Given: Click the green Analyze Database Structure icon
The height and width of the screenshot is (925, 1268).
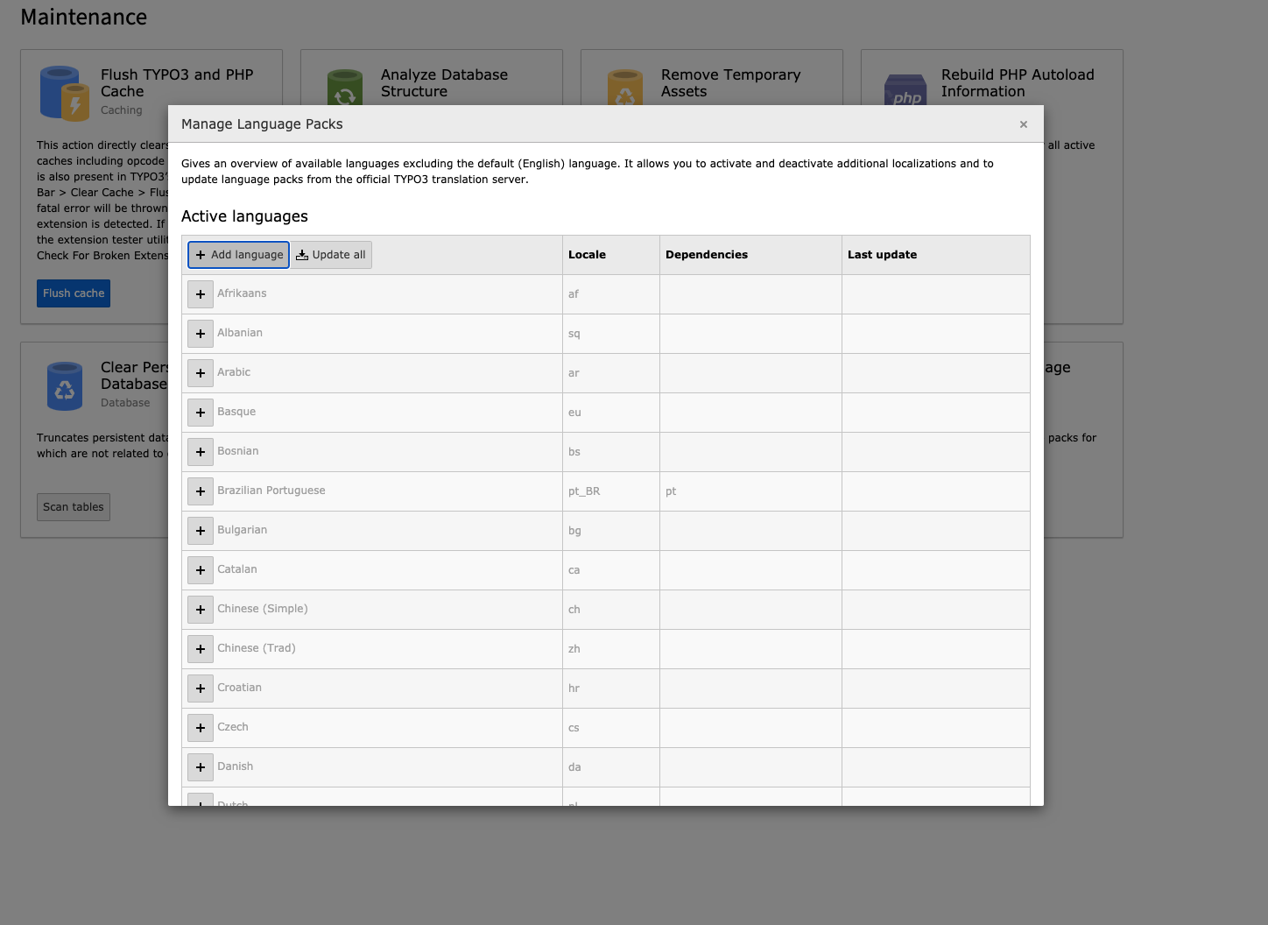Looking at the screenshot, I should (345, 88).
